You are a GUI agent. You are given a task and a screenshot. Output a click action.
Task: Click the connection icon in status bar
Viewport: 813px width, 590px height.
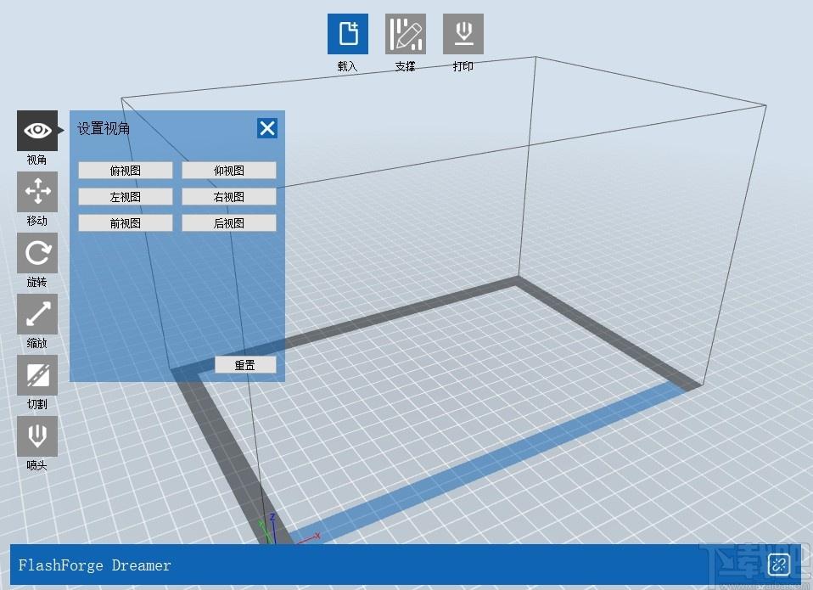pos(779,565)
